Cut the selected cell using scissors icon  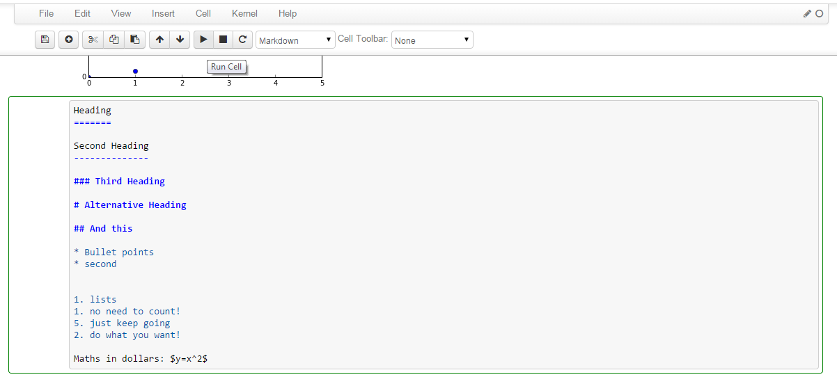[x=93, y=40]
